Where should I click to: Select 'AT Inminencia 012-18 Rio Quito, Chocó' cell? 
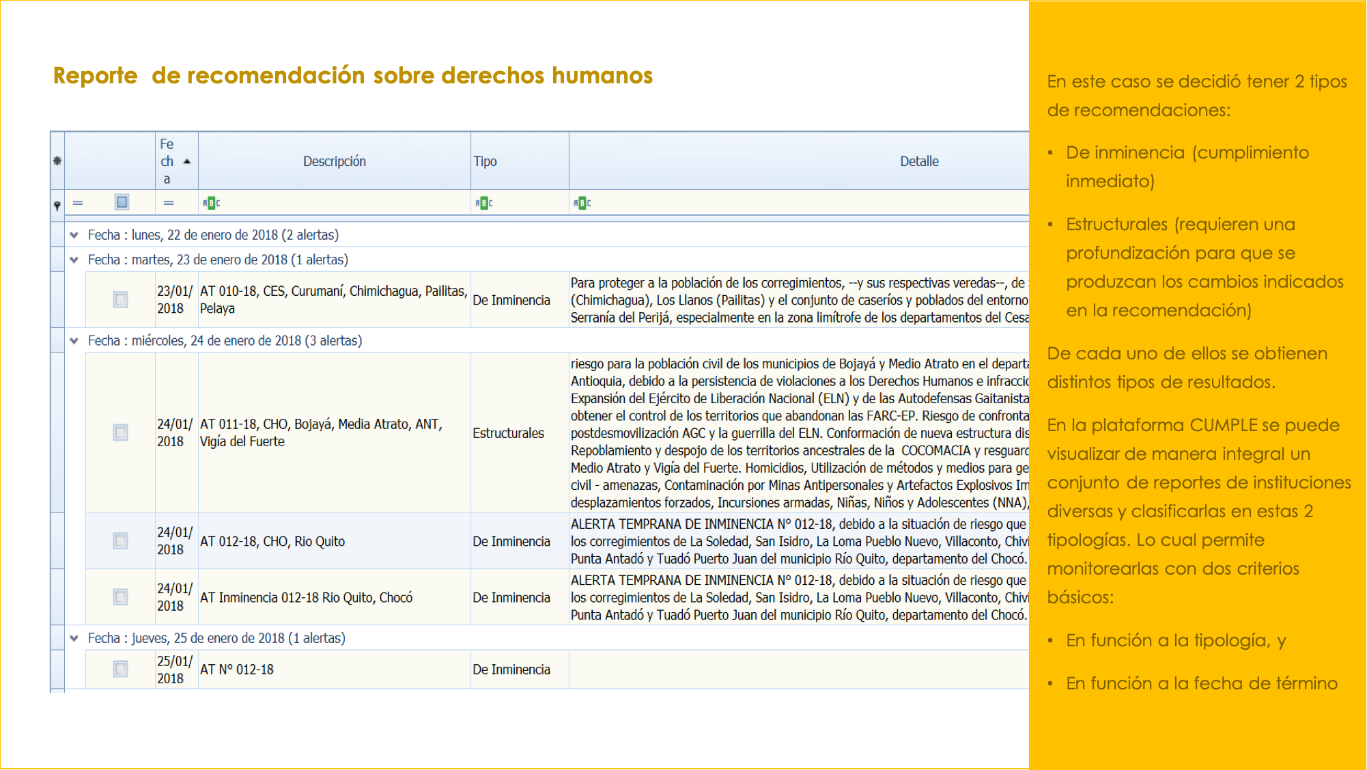point(334,597)
